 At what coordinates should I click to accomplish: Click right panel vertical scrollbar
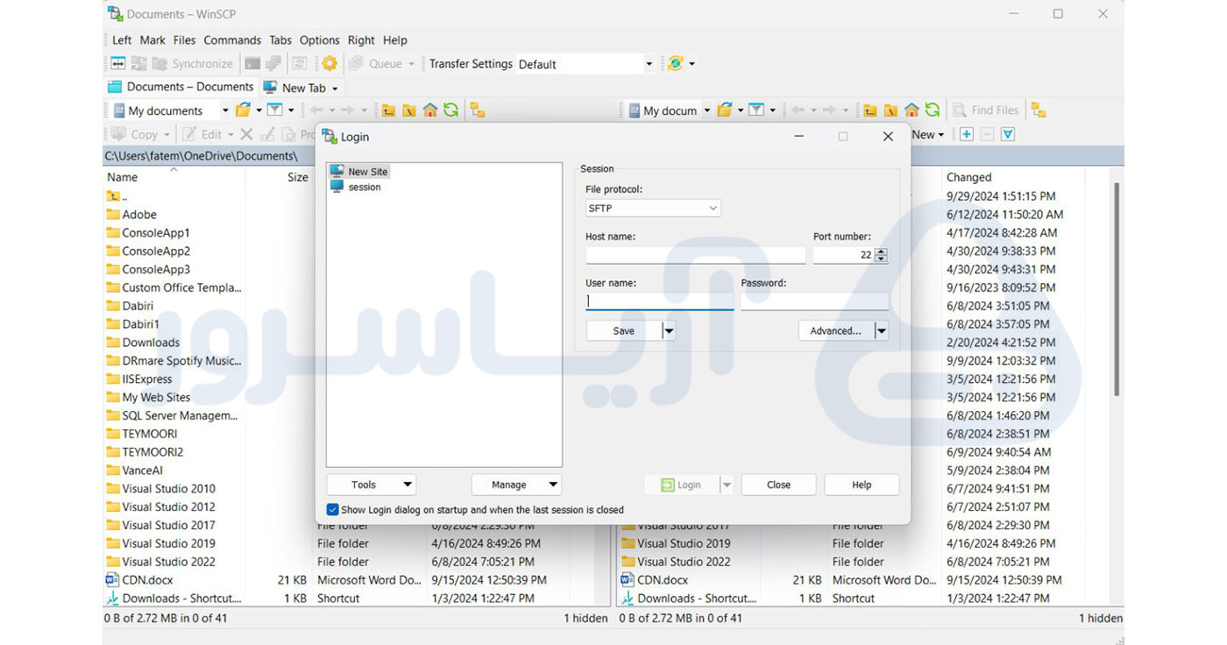[1117, 289]
